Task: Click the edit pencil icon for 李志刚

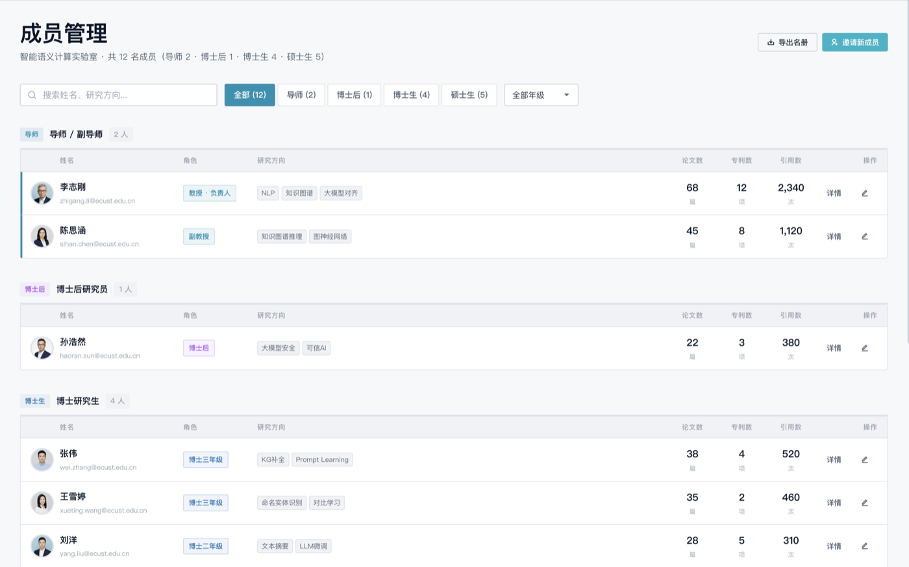Action: 864,193
